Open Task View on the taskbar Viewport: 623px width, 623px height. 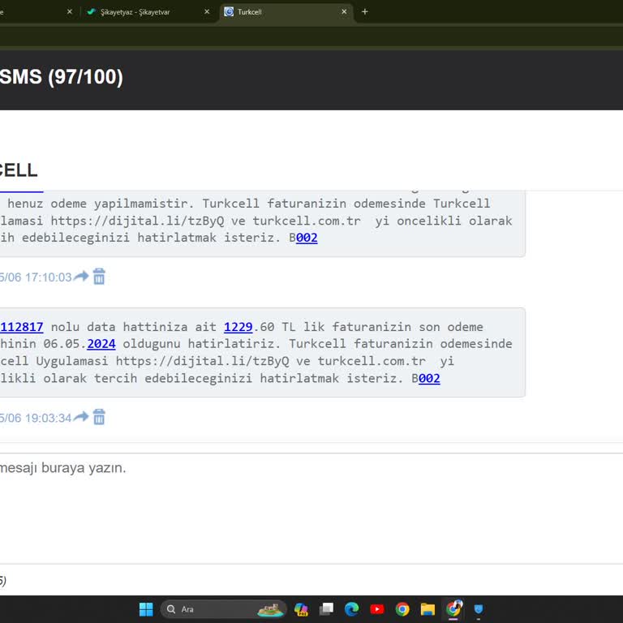[326, 609]
